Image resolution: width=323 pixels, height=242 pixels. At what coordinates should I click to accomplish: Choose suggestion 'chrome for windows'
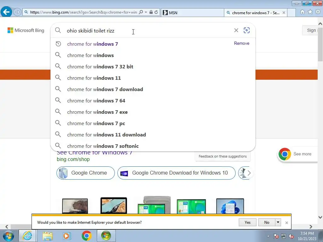click(x=153, y=55)
